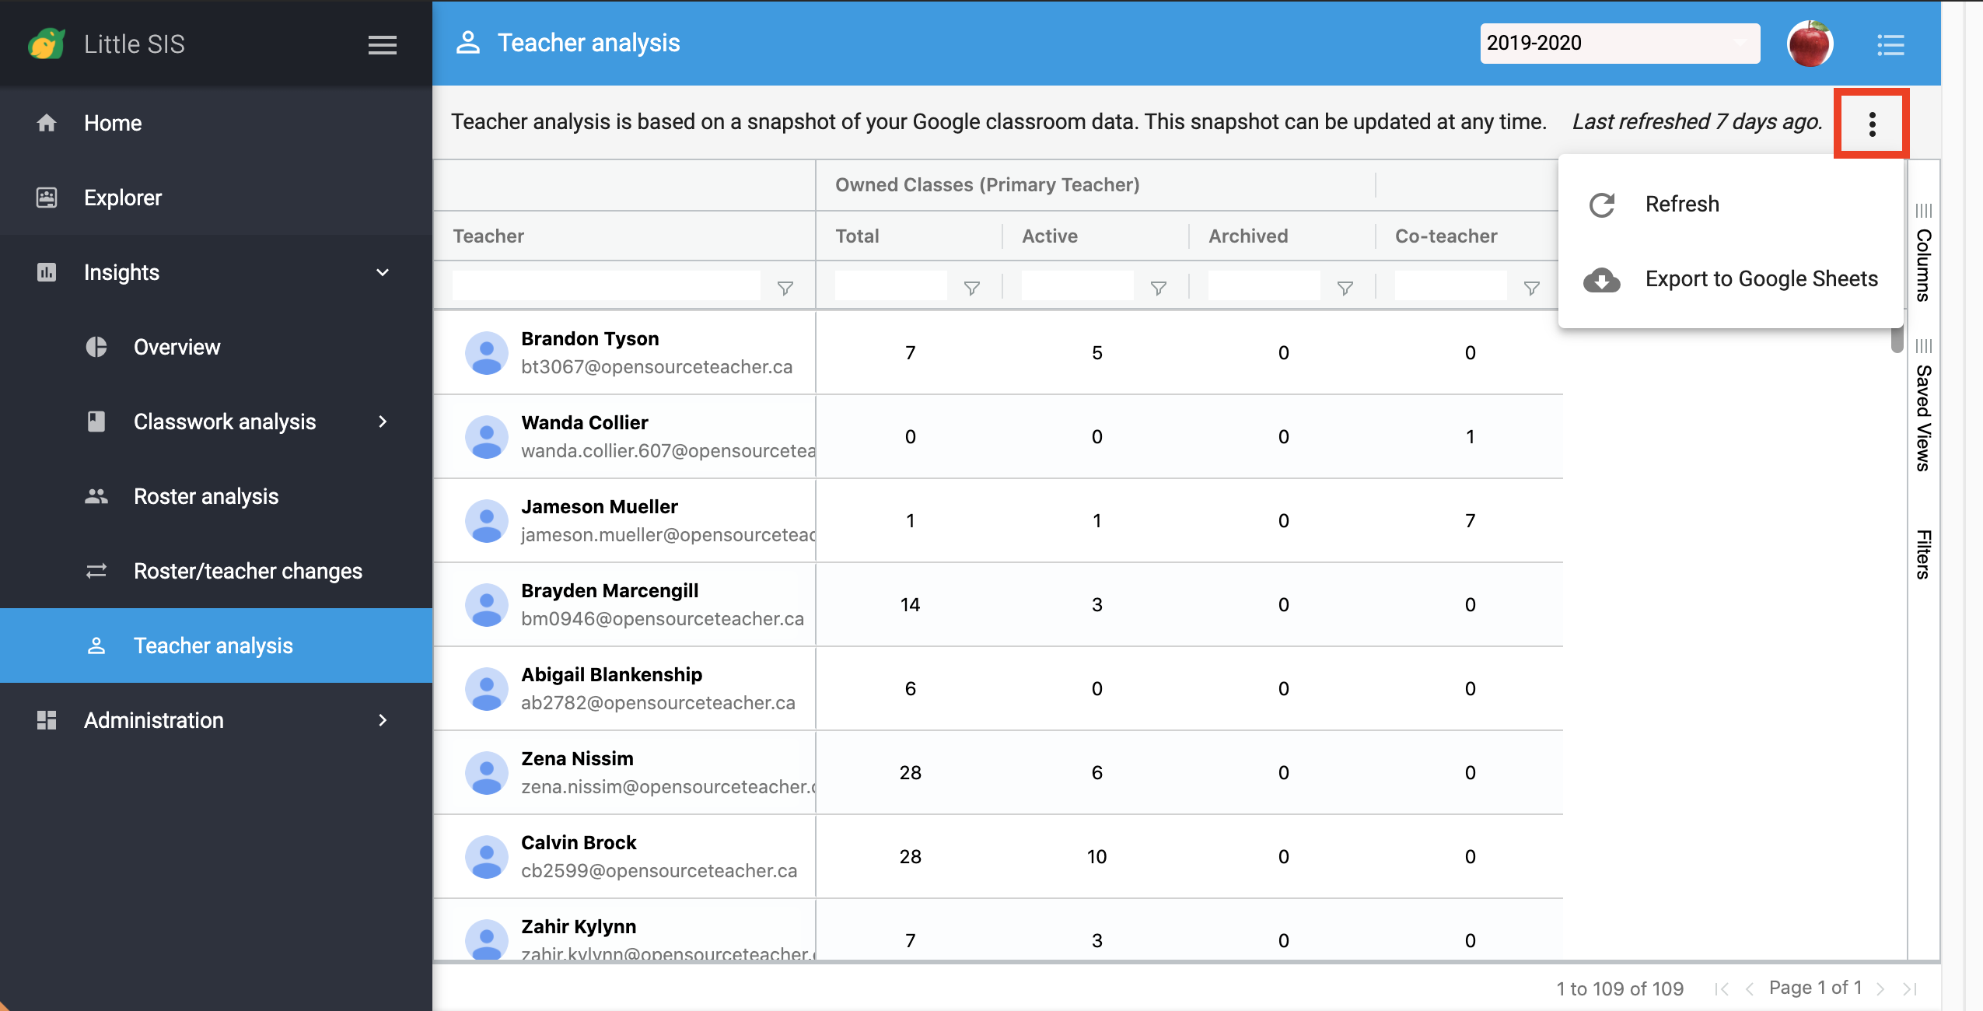Choose Export to Google Sheets

(1761, 279)
